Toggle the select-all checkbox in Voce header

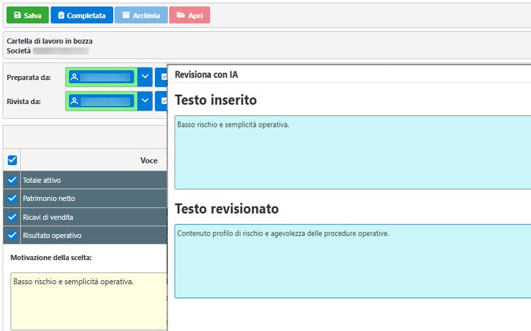tap(12, 160)
